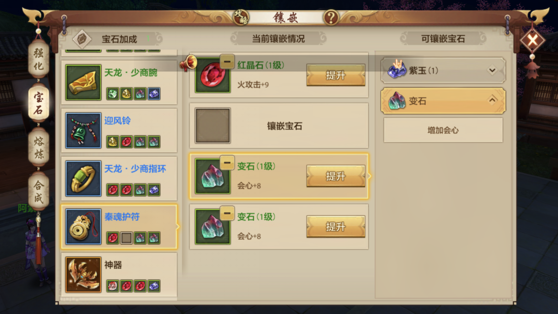The width and height of the screenshot is (558, 314).
Task: Remove the highlighted 变石 with minus button
Action: [x=227, y=163]
